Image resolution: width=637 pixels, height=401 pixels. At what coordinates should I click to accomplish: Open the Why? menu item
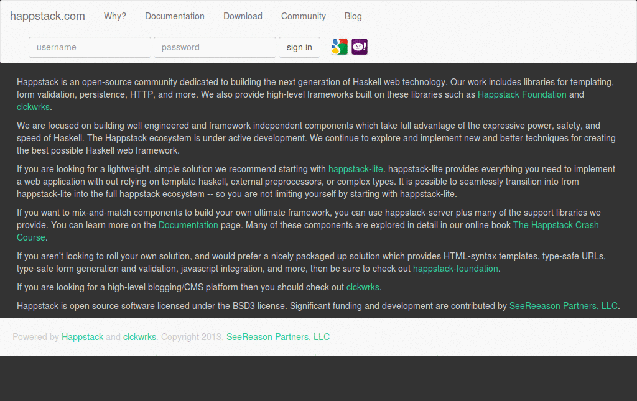tap(115, 16)
